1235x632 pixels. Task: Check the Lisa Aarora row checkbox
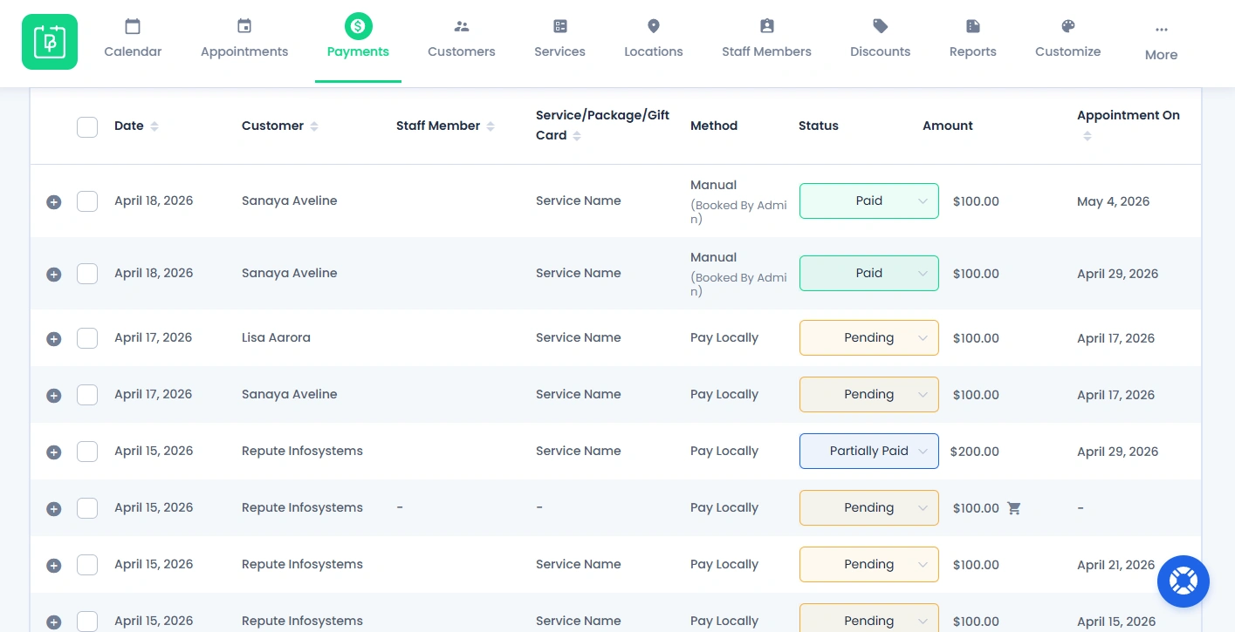click(87, 338)
